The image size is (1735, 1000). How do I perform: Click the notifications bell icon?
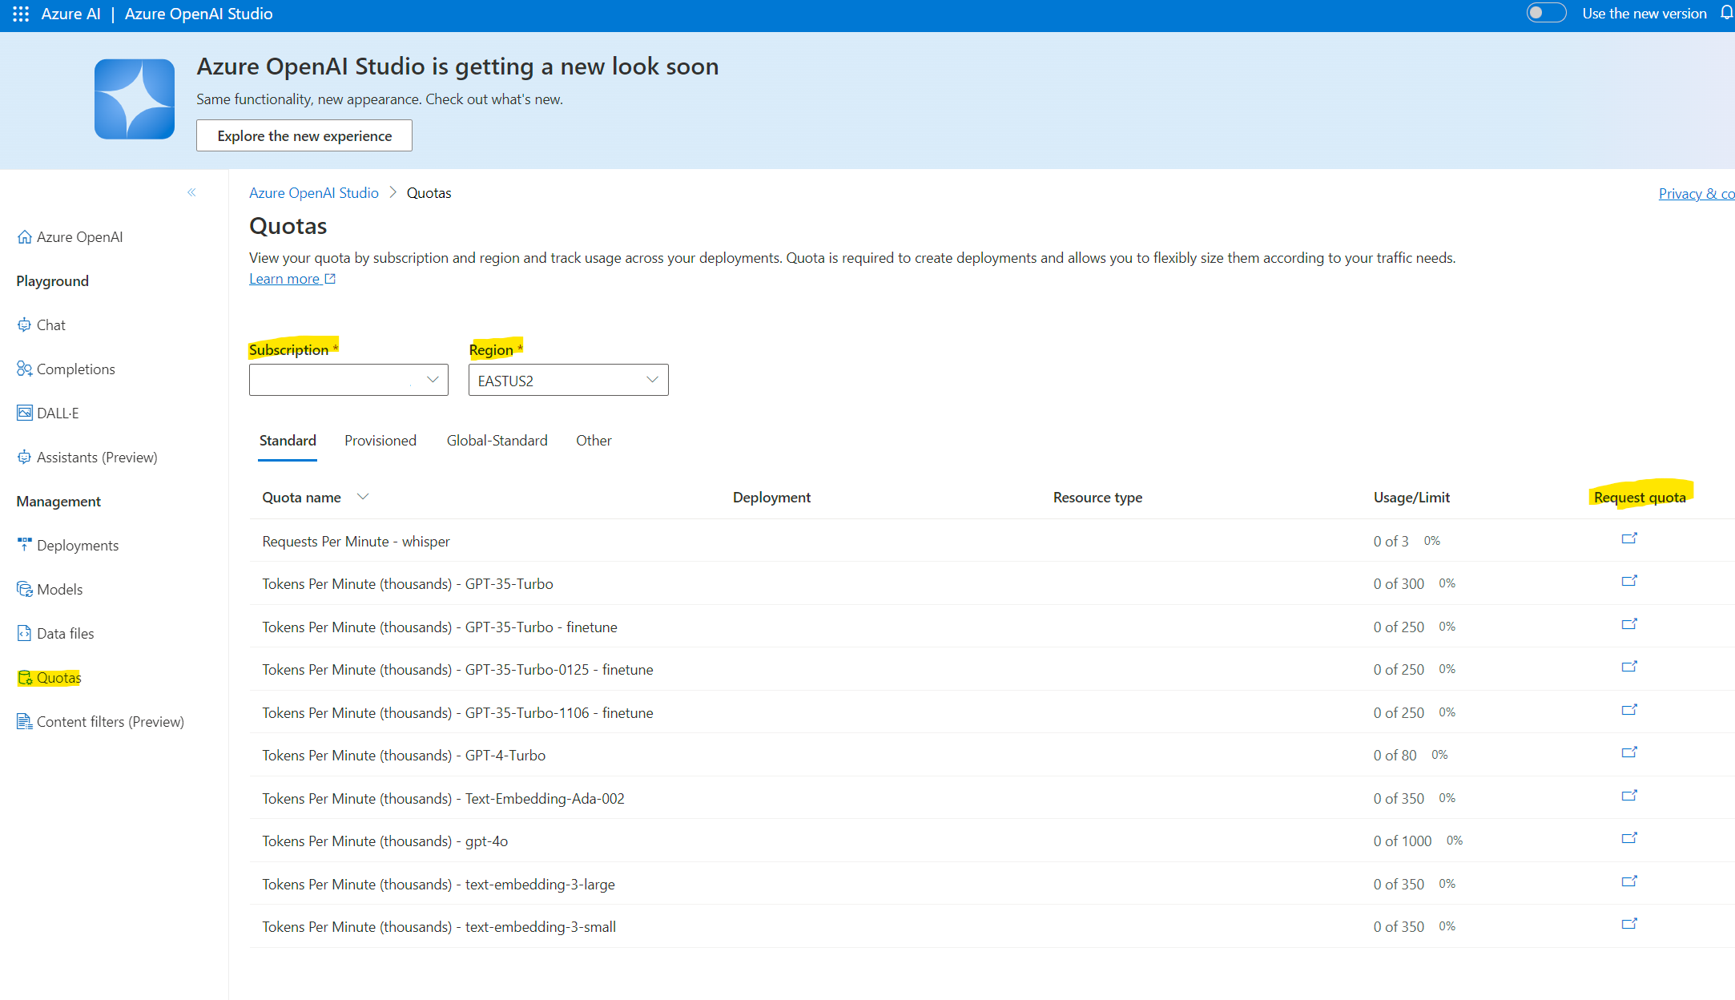(x=1726, y=13)
